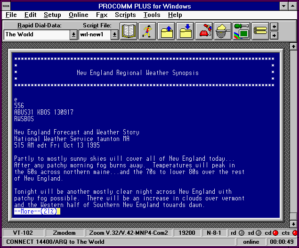Viewport: 299px width, 248px height.
Task: Click the send file upload folder icon
Action: point(166,31)
